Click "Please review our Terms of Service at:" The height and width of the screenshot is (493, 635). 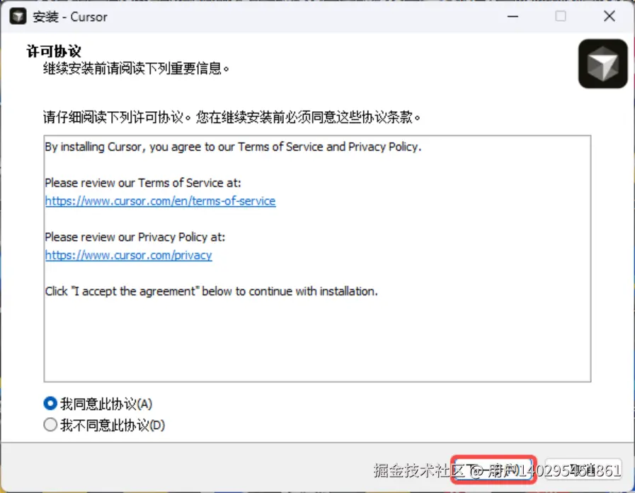143,183
